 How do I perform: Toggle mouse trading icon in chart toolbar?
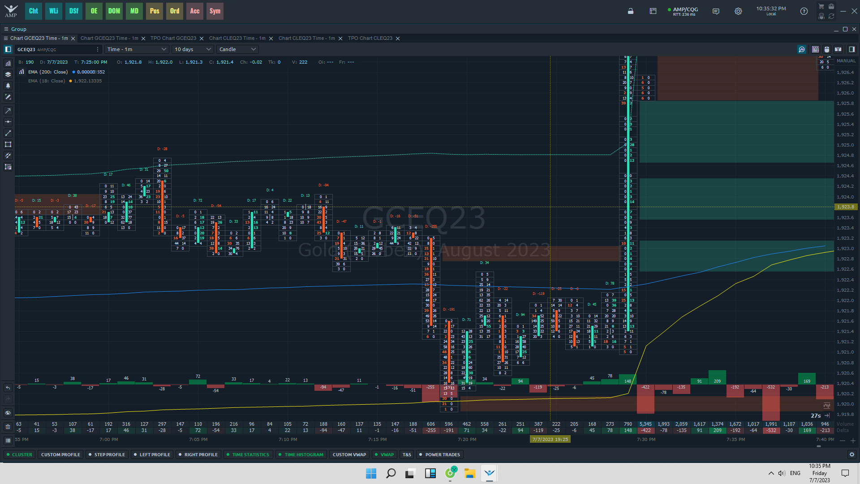tap(827, 49)
